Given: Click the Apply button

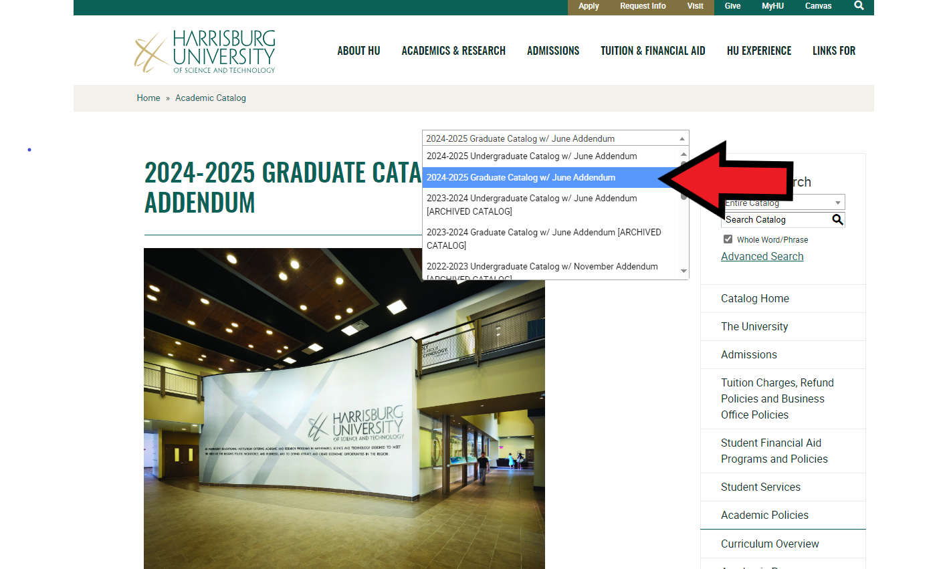Looking at the screenshot, I should click(x=589, y=6).
